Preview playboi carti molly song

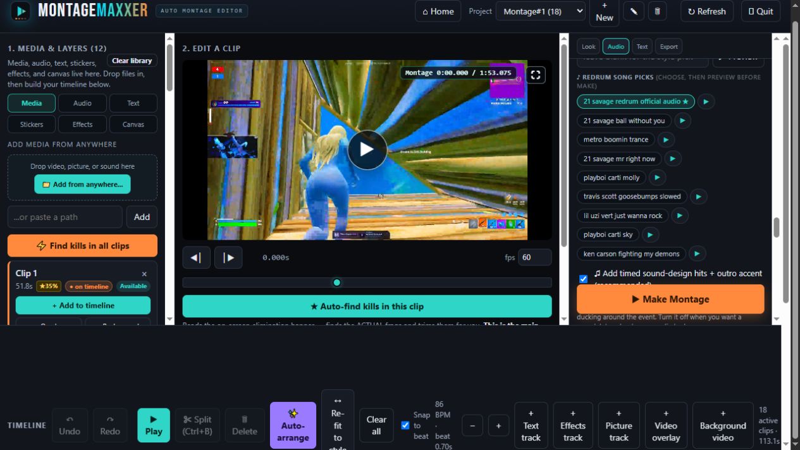[657, 178]
